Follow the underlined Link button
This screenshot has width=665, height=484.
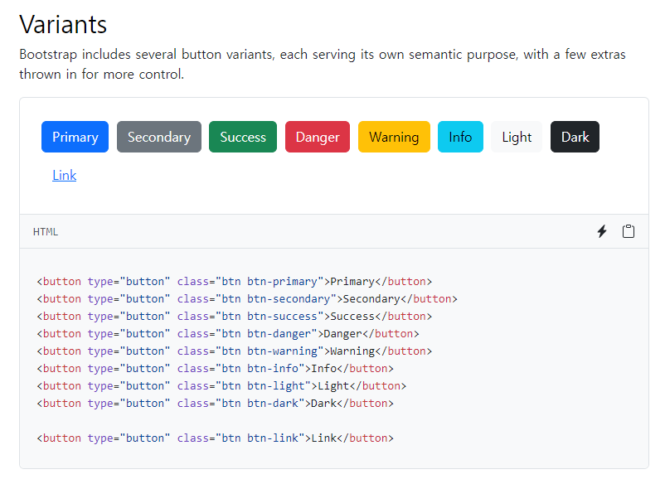click(x=64, y=175)
